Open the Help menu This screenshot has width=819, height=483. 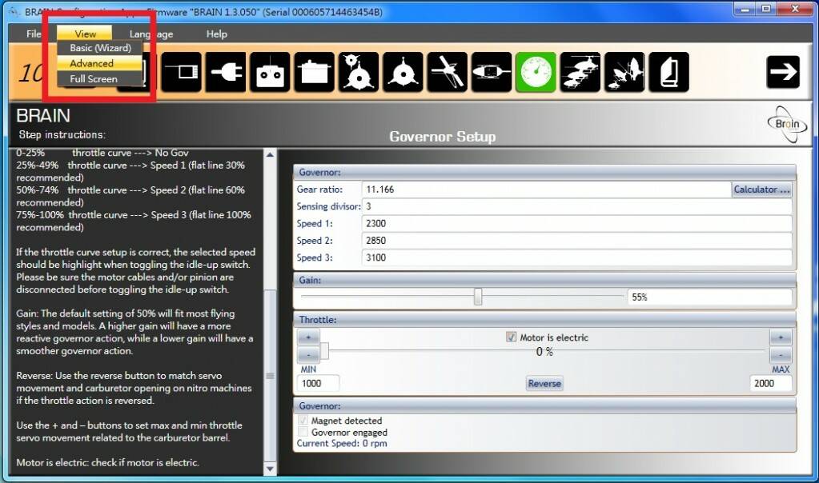click(x=216, y=34)
